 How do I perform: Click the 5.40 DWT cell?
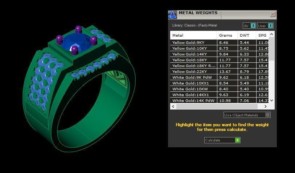pos(247,89)
